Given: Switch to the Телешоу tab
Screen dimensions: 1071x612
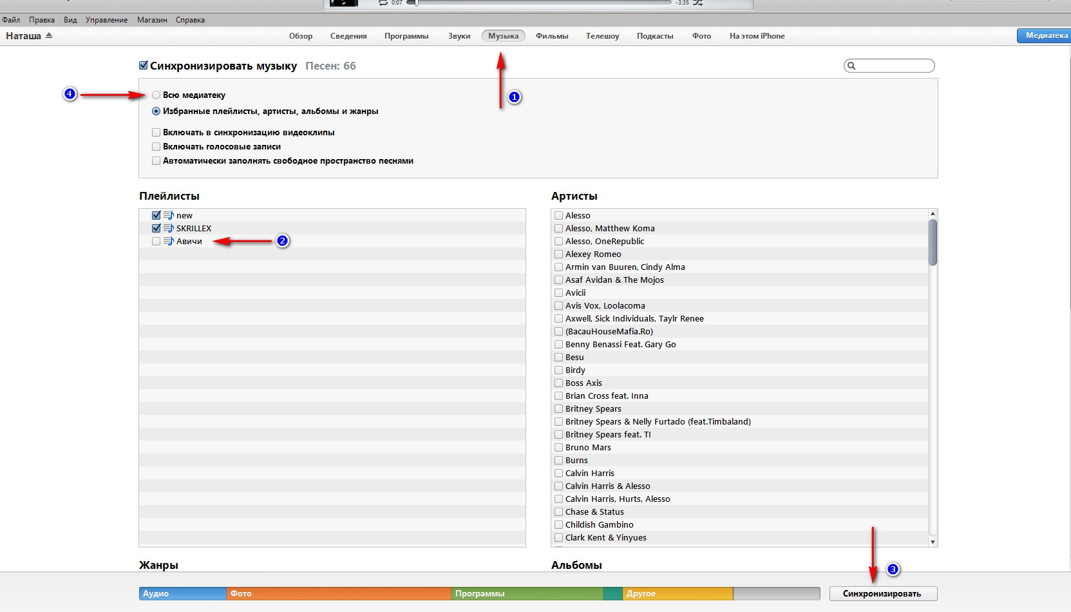Looking at the screenshot, I should pos(602,36).
